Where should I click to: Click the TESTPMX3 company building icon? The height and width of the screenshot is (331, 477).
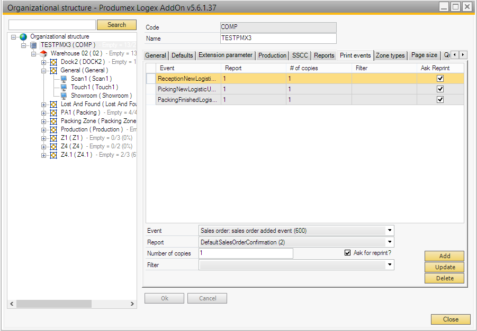click(x=33, y=45)
